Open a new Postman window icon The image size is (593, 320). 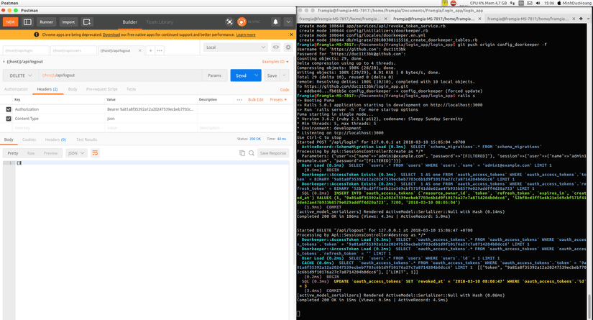point(86,22)
